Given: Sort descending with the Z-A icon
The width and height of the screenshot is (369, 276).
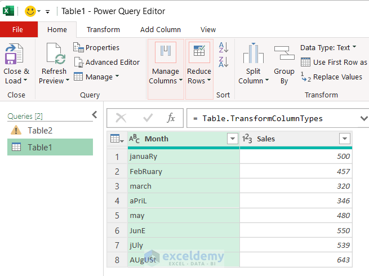Looking at the screenshot, I should pos(224,61).
